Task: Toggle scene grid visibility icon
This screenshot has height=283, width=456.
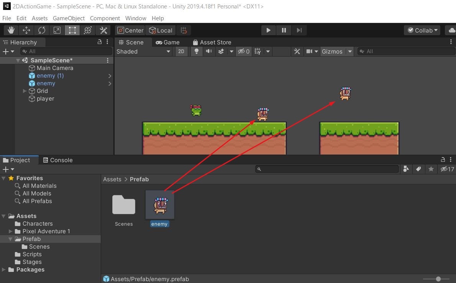Action: point(258,51)
